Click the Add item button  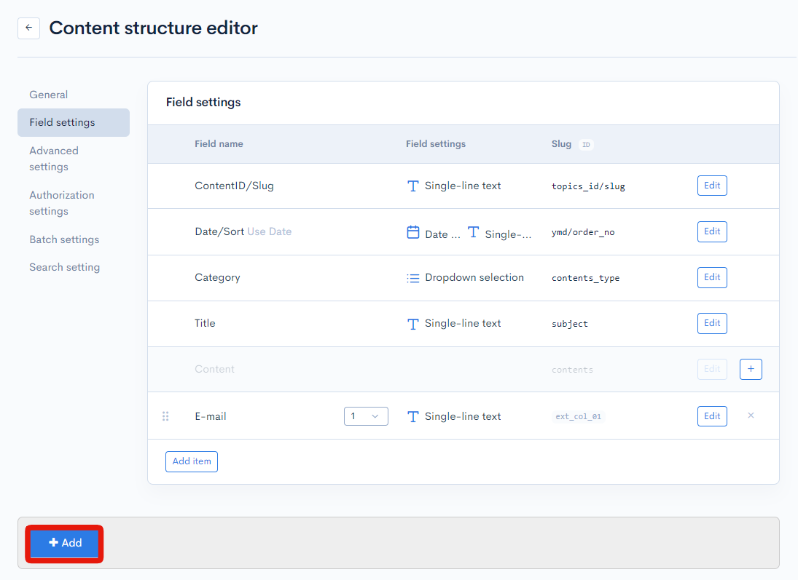tap(191, 461)
